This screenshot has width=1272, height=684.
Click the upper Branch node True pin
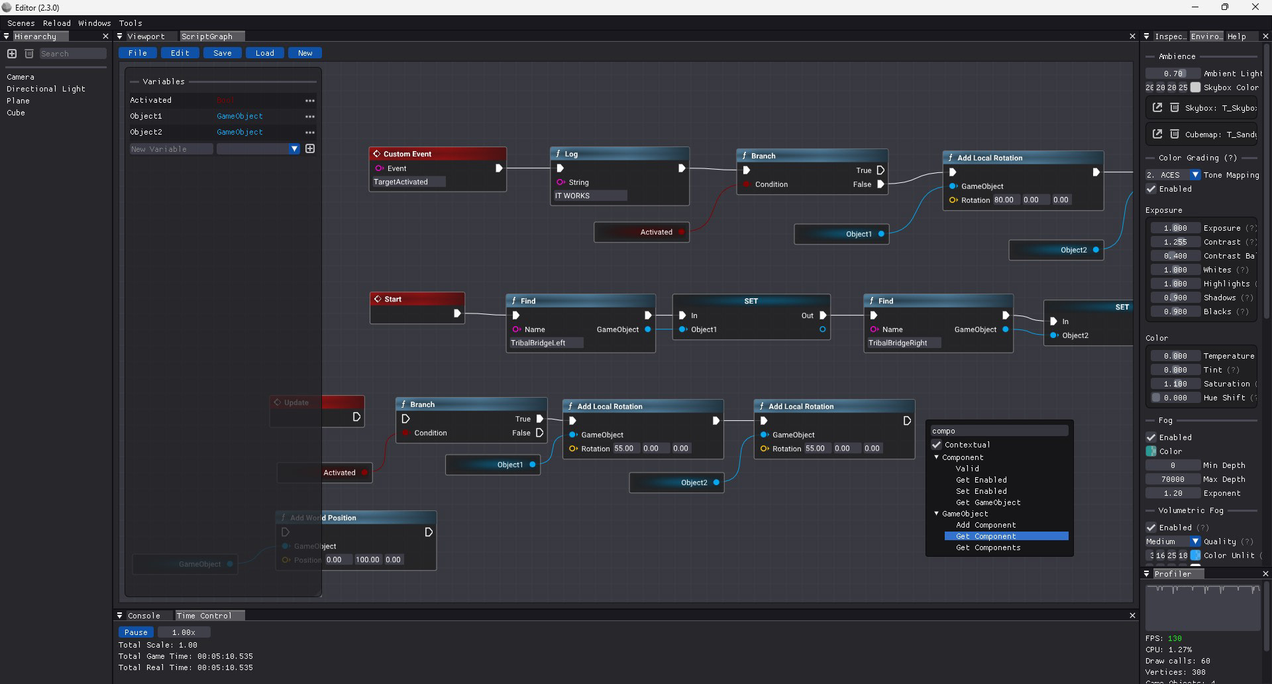point(880,170)
